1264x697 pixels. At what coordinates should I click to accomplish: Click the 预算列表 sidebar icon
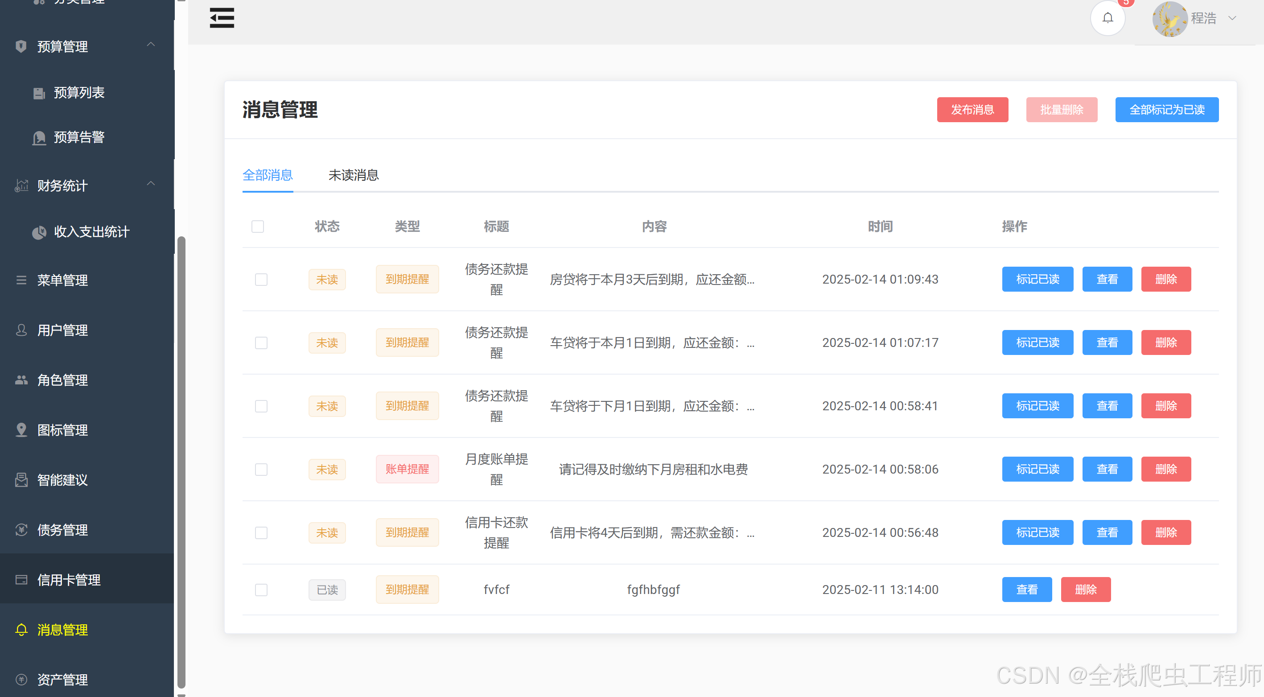(39, 93)
